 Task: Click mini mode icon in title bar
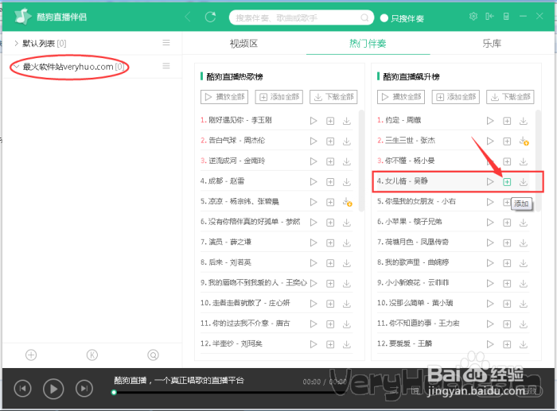[x=506, y=17]
